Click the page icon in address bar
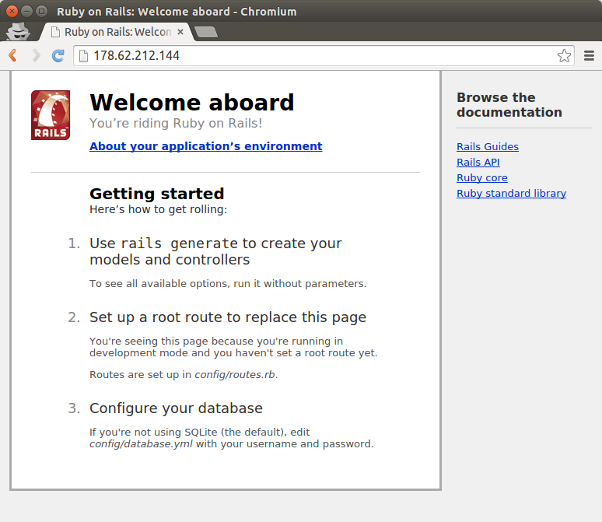 (83, 56)
